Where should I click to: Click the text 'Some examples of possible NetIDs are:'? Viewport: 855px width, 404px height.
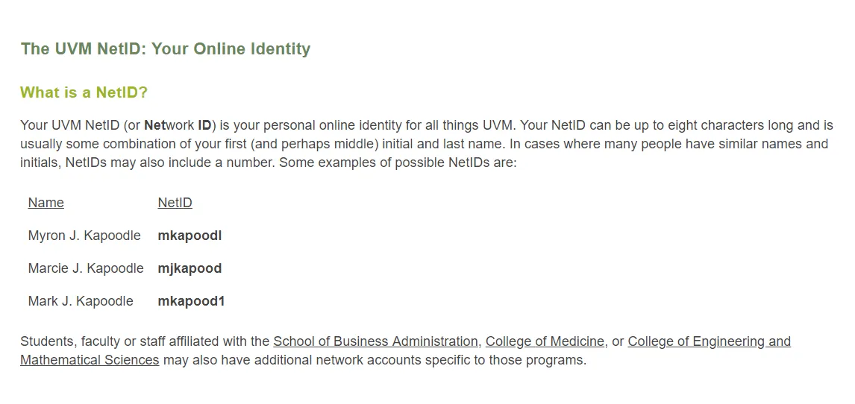398,162
